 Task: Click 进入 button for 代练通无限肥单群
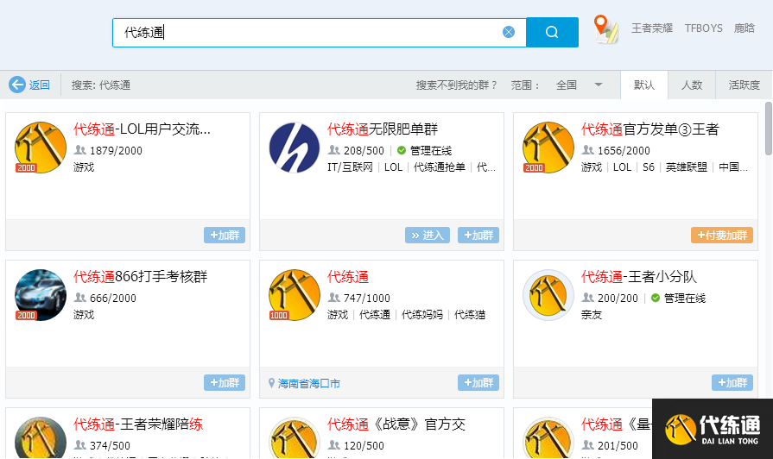pos(428,236)
